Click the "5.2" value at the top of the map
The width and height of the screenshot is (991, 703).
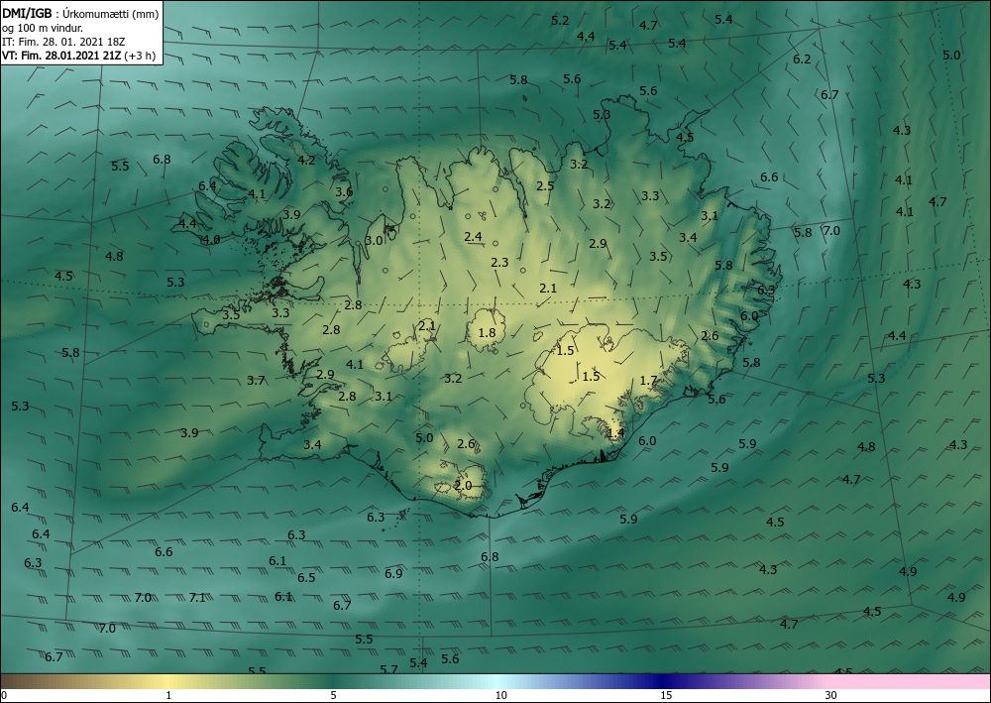pos(560,20)
